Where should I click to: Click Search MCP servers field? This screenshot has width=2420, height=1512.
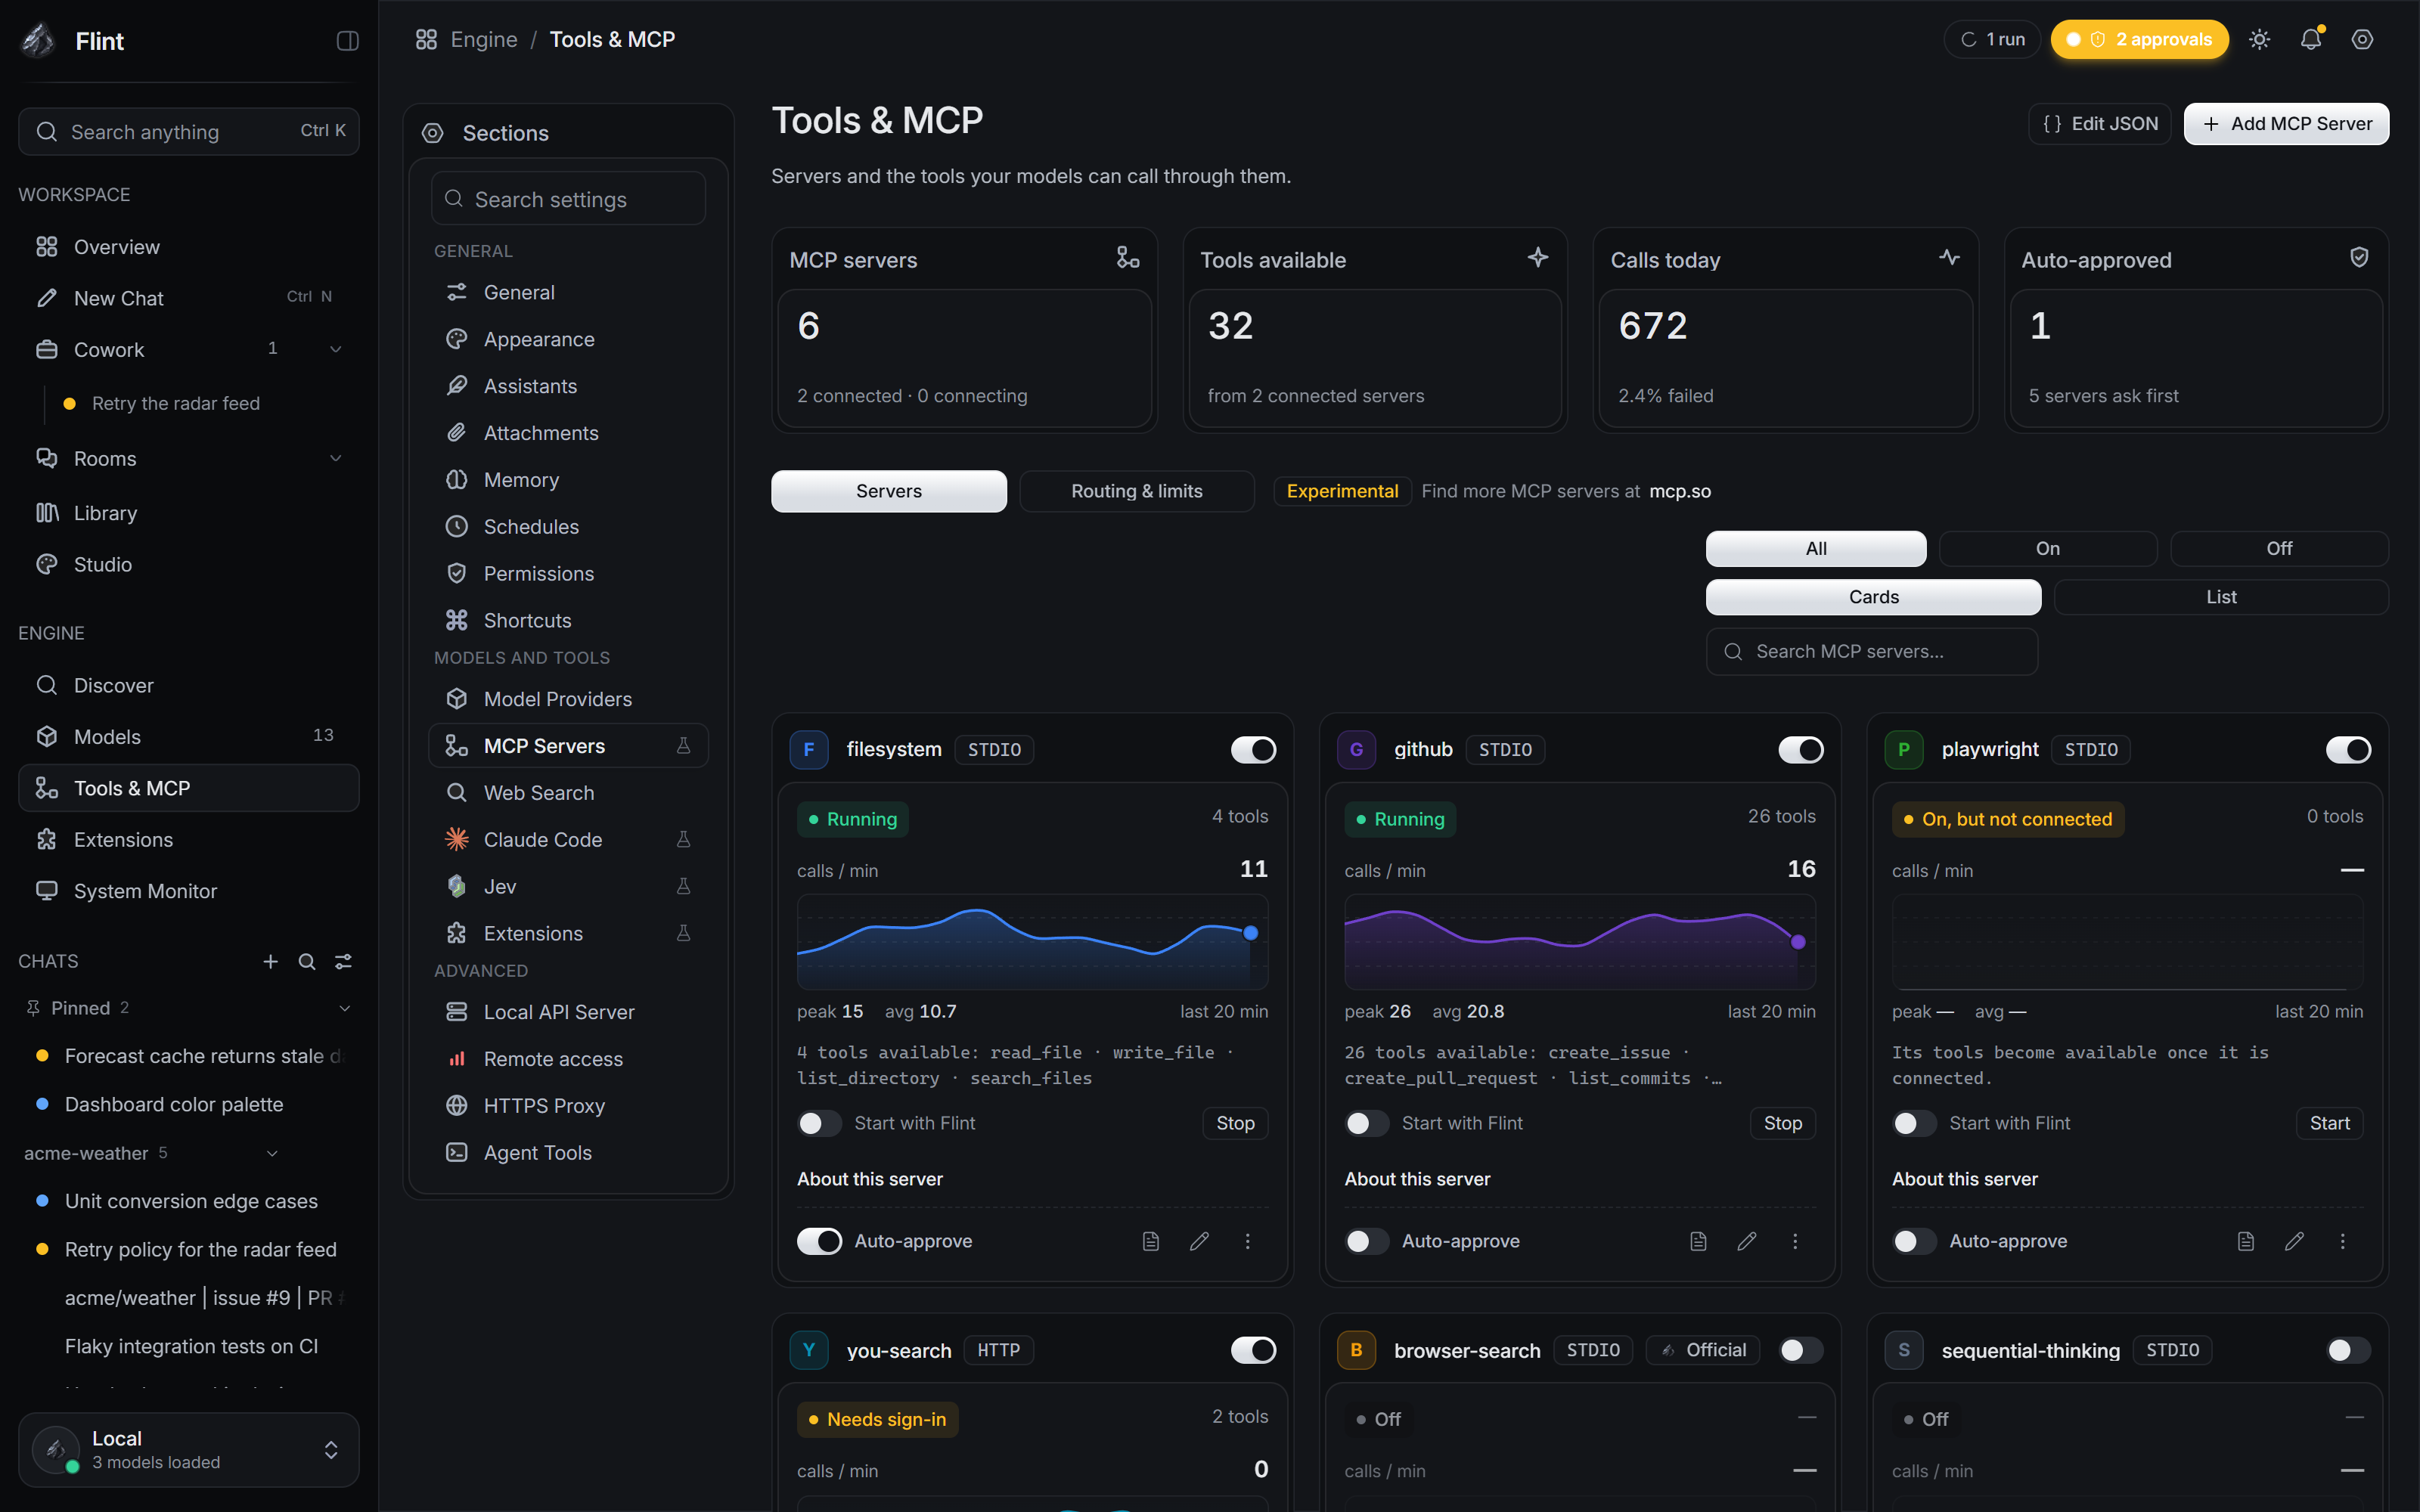(1871, 651)
